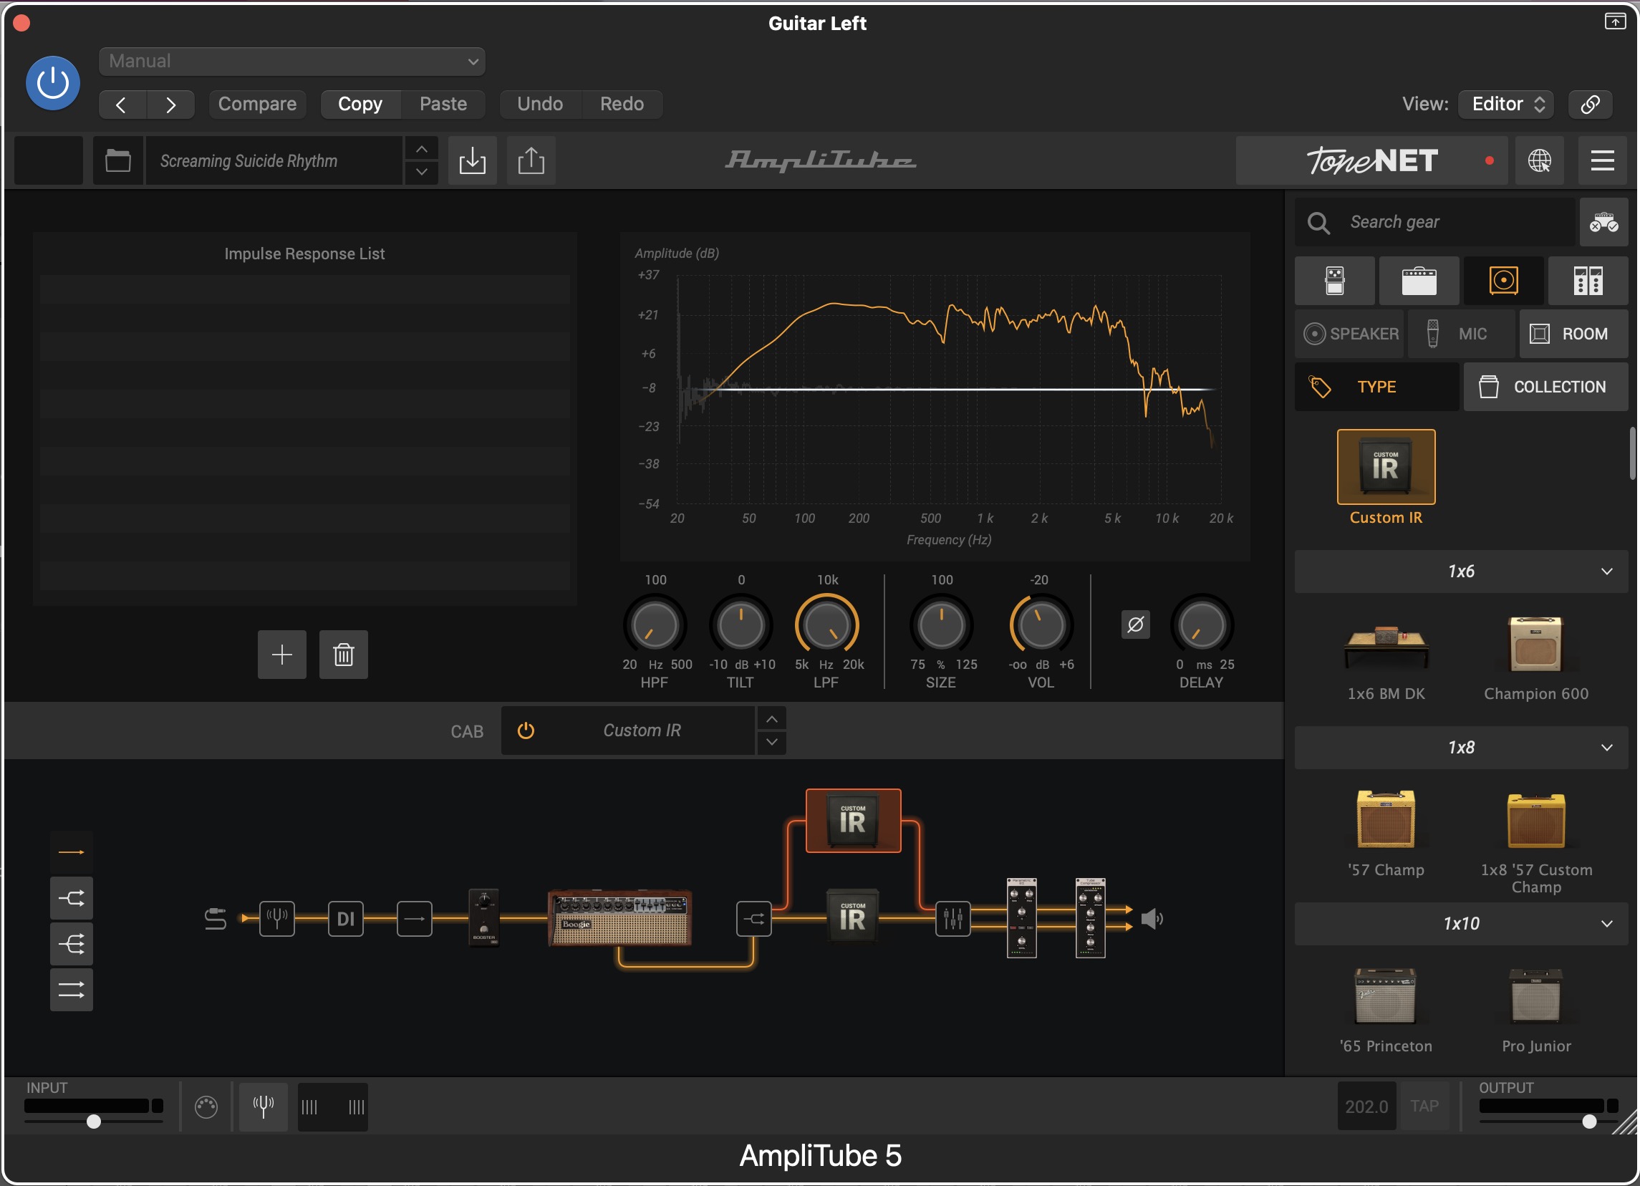
Task: Switch to the MIC tab
Action: pyautogui.click(x=1461, y=334)
